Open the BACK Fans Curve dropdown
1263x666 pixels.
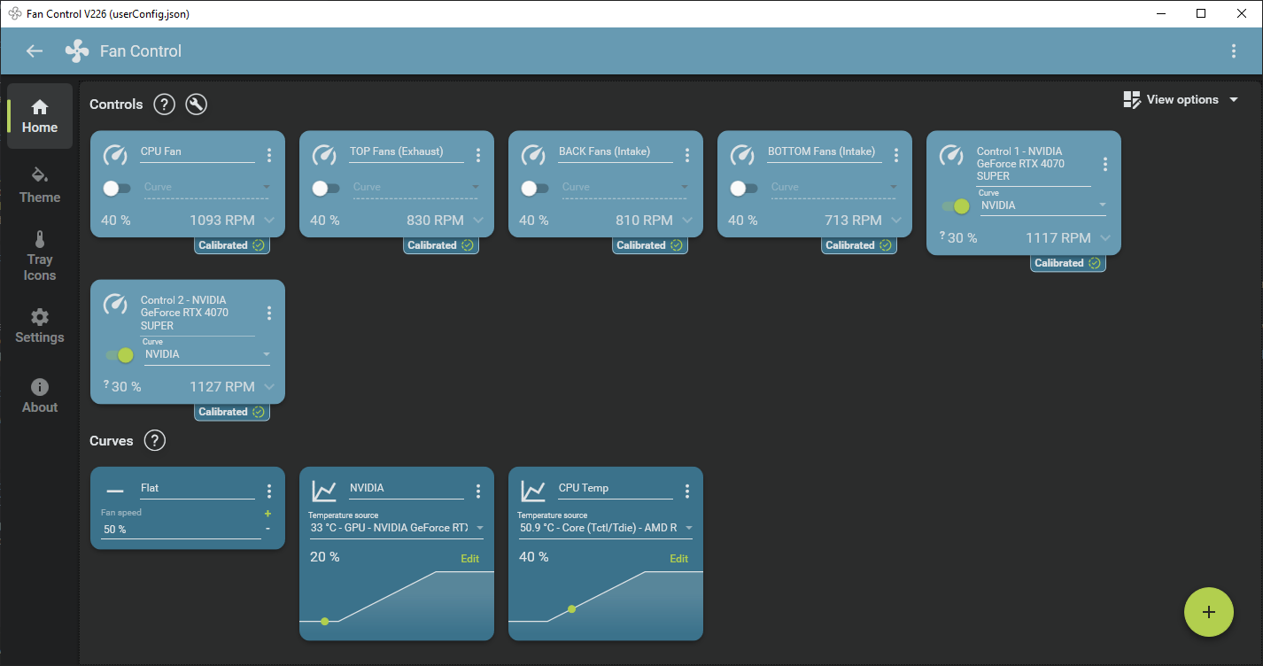coord(624,188)
